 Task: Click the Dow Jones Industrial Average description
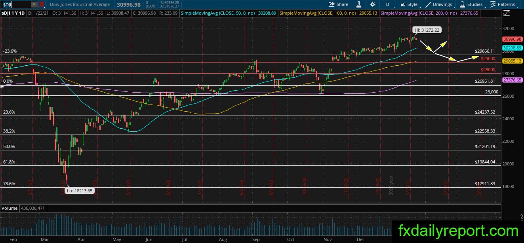(x=80, y=4)
